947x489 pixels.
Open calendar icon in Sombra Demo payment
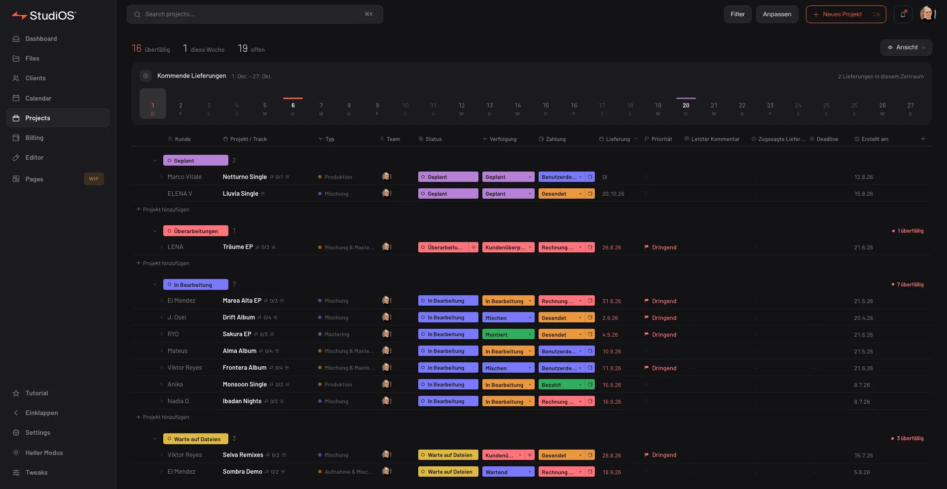590,472
